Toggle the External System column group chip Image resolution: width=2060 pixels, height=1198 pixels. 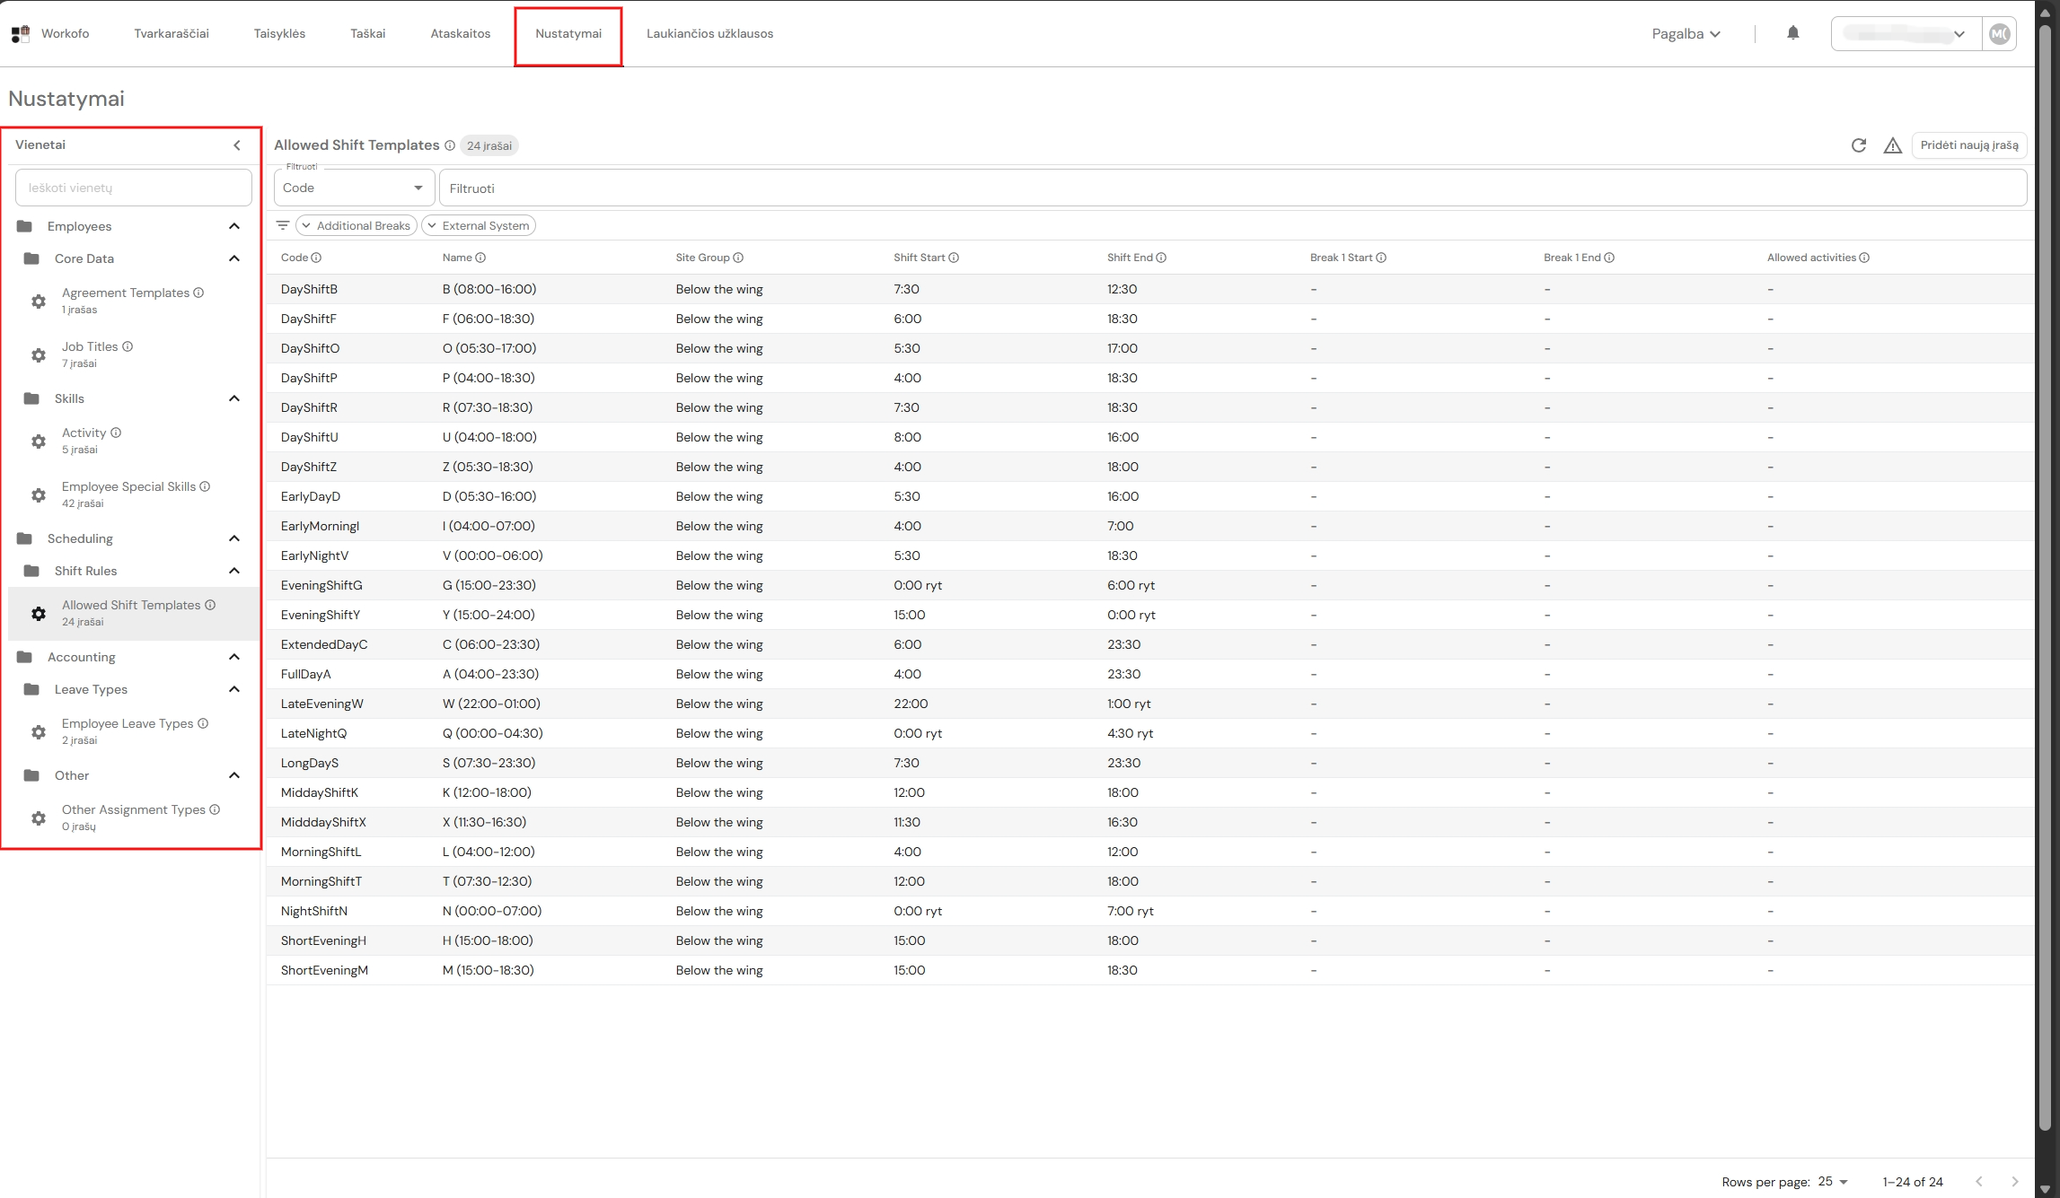coord(479,225)
